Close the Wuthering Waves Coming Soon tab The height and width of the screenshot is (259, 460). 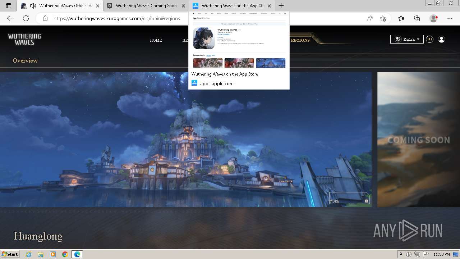coord(183,6)
